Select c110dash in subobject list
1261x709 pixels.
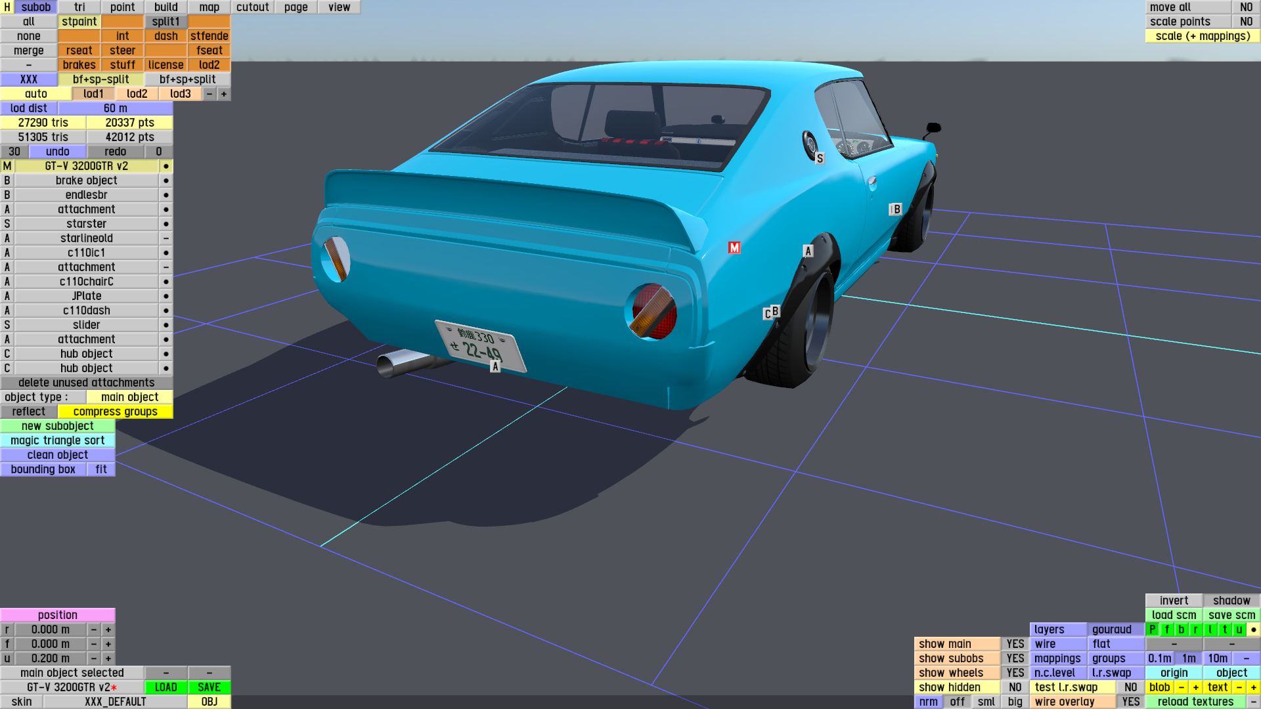[x=86, y=311]
